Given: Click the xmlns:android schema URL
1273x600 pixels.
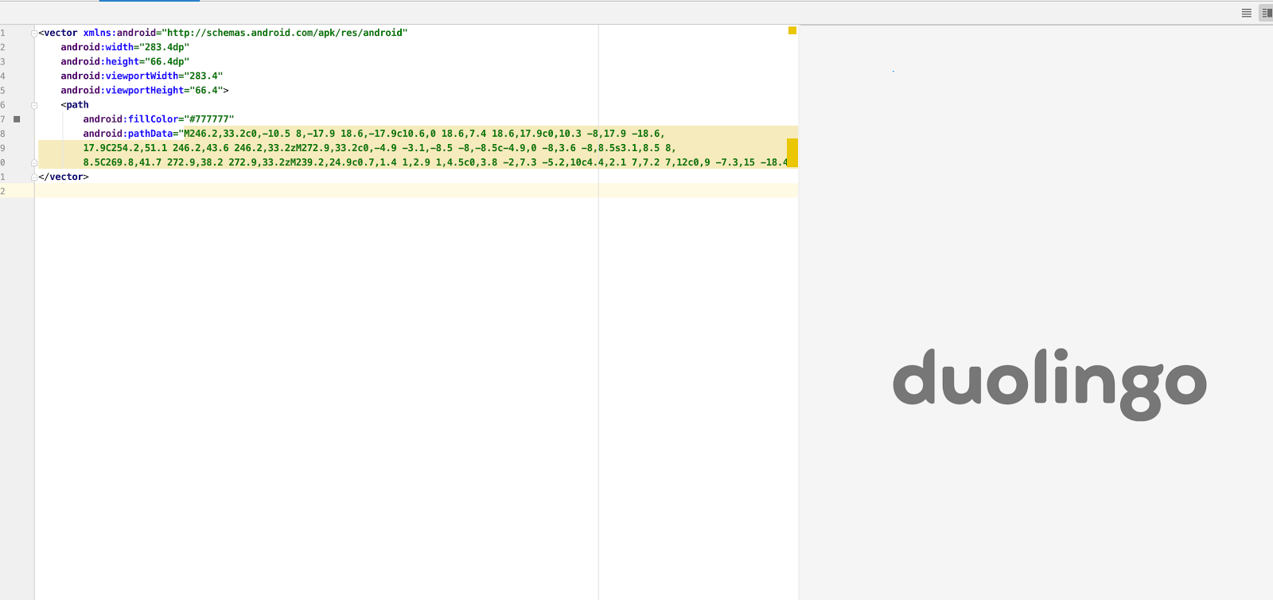Looking at the screenshot, I should click(285, 33).
